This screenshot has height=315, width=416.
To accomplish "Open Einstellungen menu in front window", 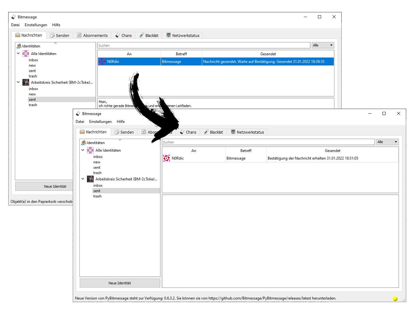I will [x=100, y=122].
